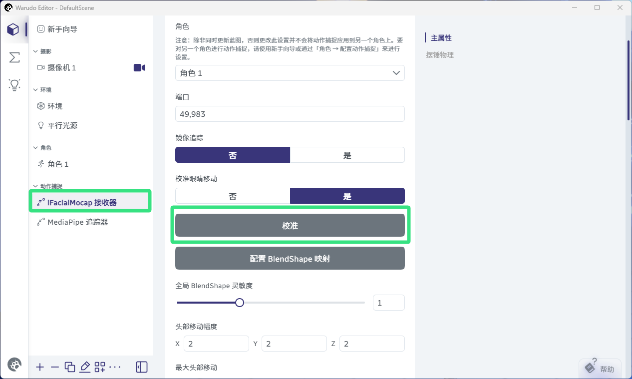
Task: Click the 帮助 help button
Action: coord(600,368)
